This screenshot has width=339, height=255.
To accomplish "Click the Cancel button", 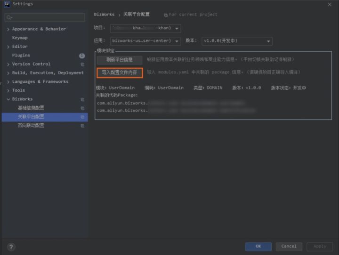I will click(289, 247).
